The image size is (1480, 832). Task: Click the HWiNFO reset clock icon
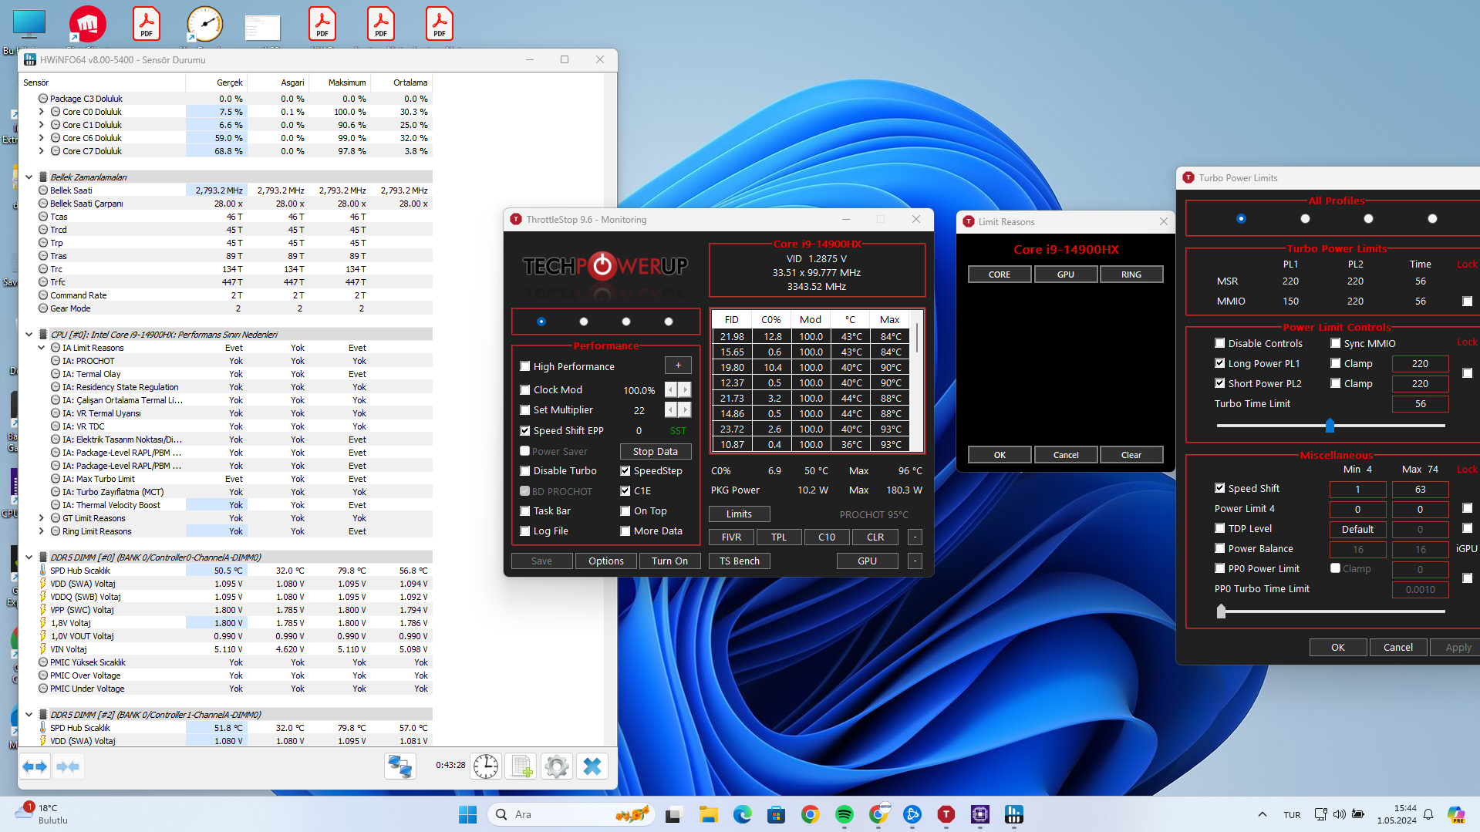click(x=486, y=766)
